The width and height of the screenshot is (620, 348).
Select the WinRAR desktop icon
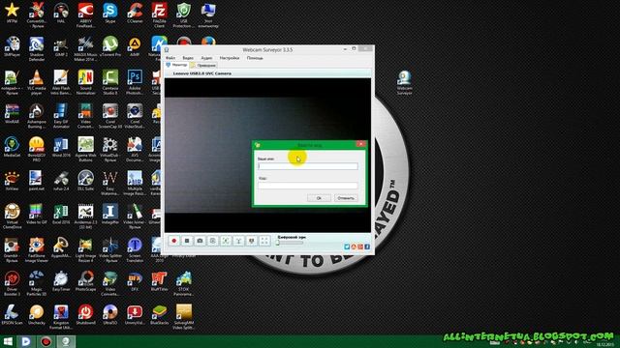coord(12,114)
